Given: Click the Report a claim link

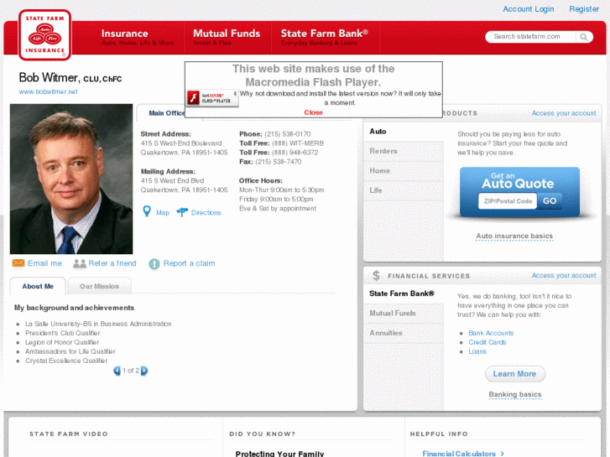Looking at the screenshot, I should pyautogui.click(x=189, y=263).
